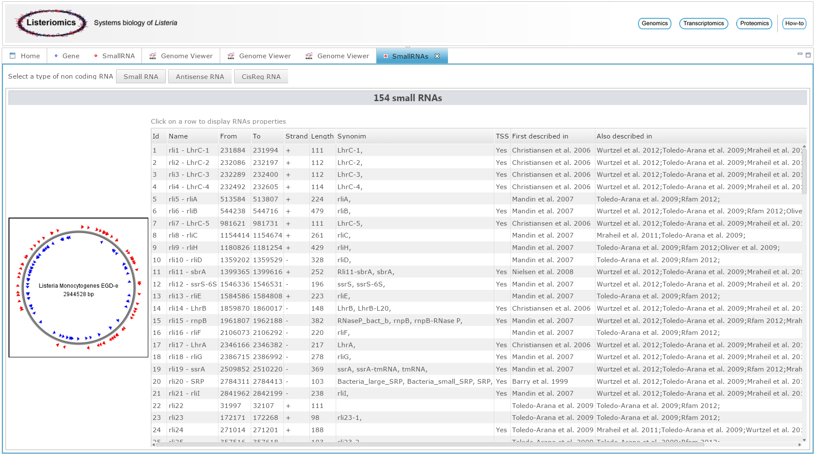The image size is (816, 456).
Task: Open the SmallRNA tab
Action: pyautogui.click(x=114, y=56)
